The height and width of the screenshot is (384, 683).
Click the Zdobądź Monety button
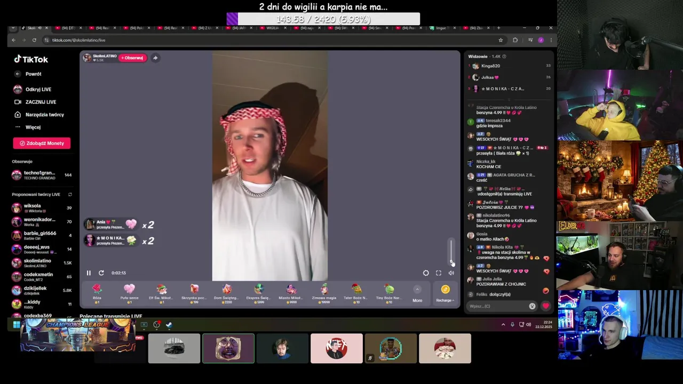42,143
